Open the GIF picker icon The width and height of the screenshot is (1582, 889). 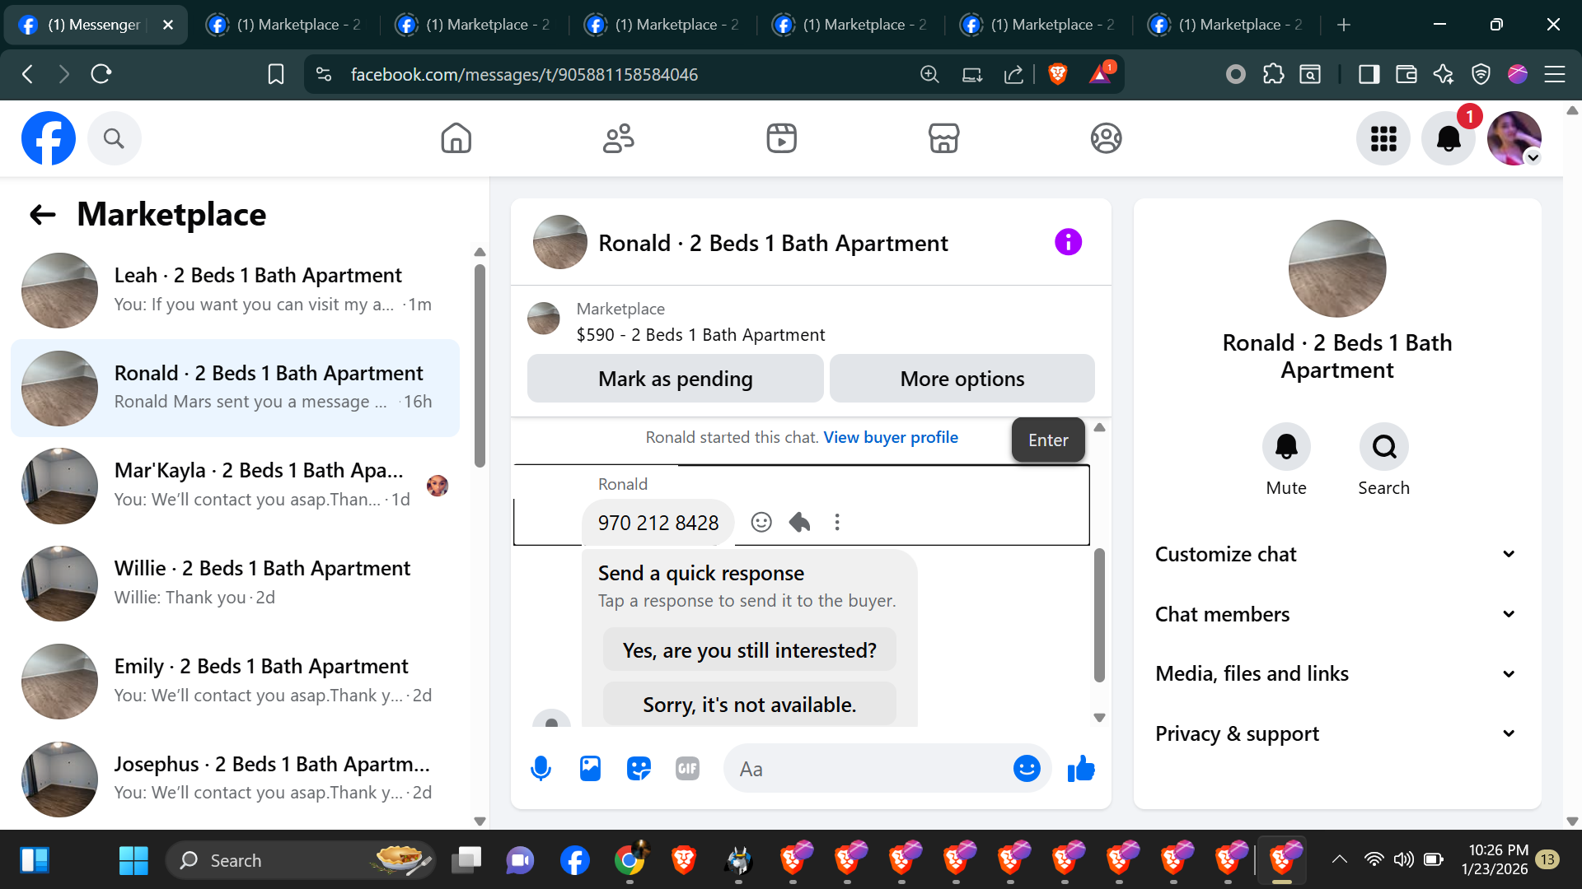coord(687,769)
